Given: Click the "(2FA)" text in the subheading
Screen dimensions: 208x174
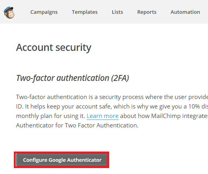Looking at the screenshot, I should click(120, 78).
